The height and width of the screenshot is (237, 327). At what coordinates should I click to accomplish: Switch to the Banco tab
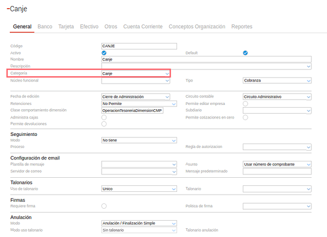click(45, 27)
